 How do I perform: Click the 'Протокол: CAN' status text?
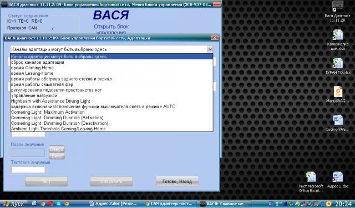point(22,28)
